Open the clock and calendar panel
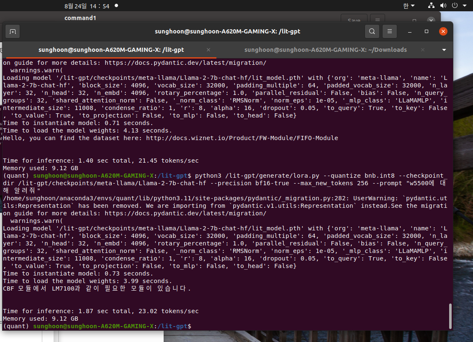473x342 pixels. (87, 6)
